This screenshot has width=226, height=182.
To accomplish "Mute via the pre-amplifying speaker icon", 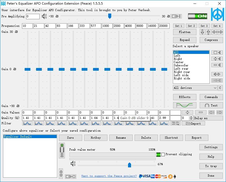I will pyautogui.click(x=44, y=16).
